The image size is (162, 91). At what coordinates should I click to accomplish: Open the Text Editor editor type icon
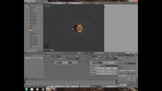[106, 53]
